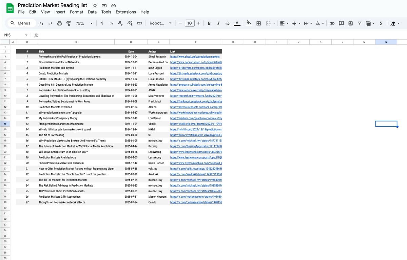The width and height of the screenshot is (407, 260).
Task: Click the merge cells icon
Action: coord(268,23)
